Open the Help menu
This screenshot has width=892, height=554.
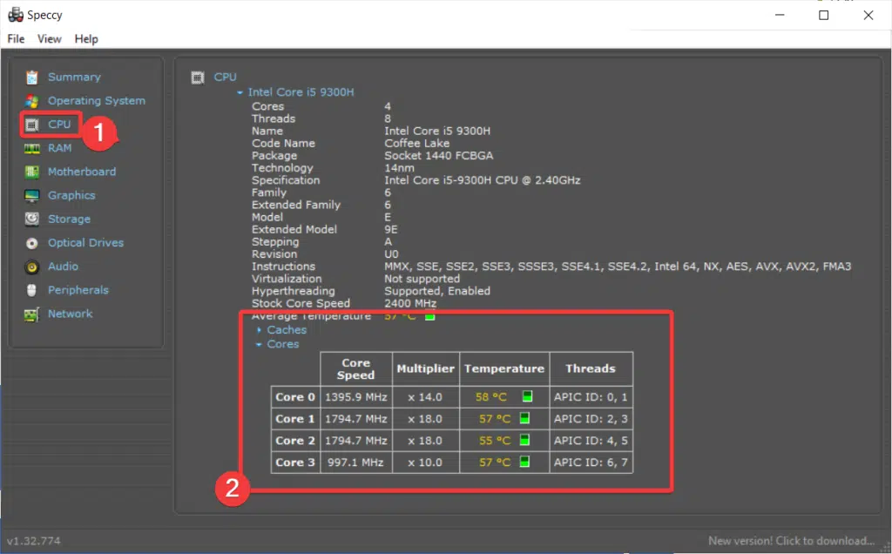86,38
